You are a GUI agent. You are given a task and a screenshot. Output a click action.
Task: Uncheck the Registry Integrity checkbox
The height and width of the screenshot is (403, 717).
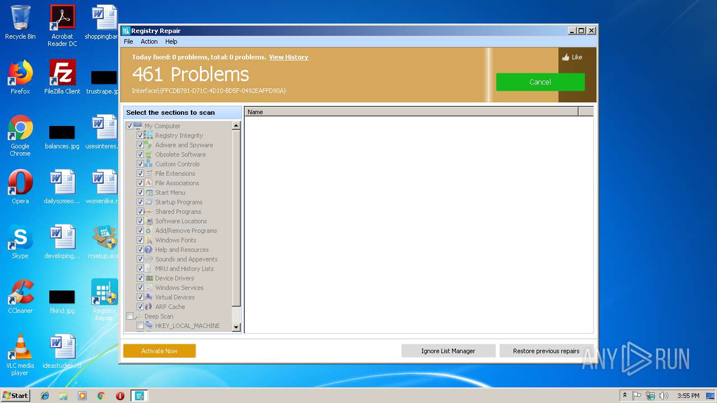(x=140, y=135)
